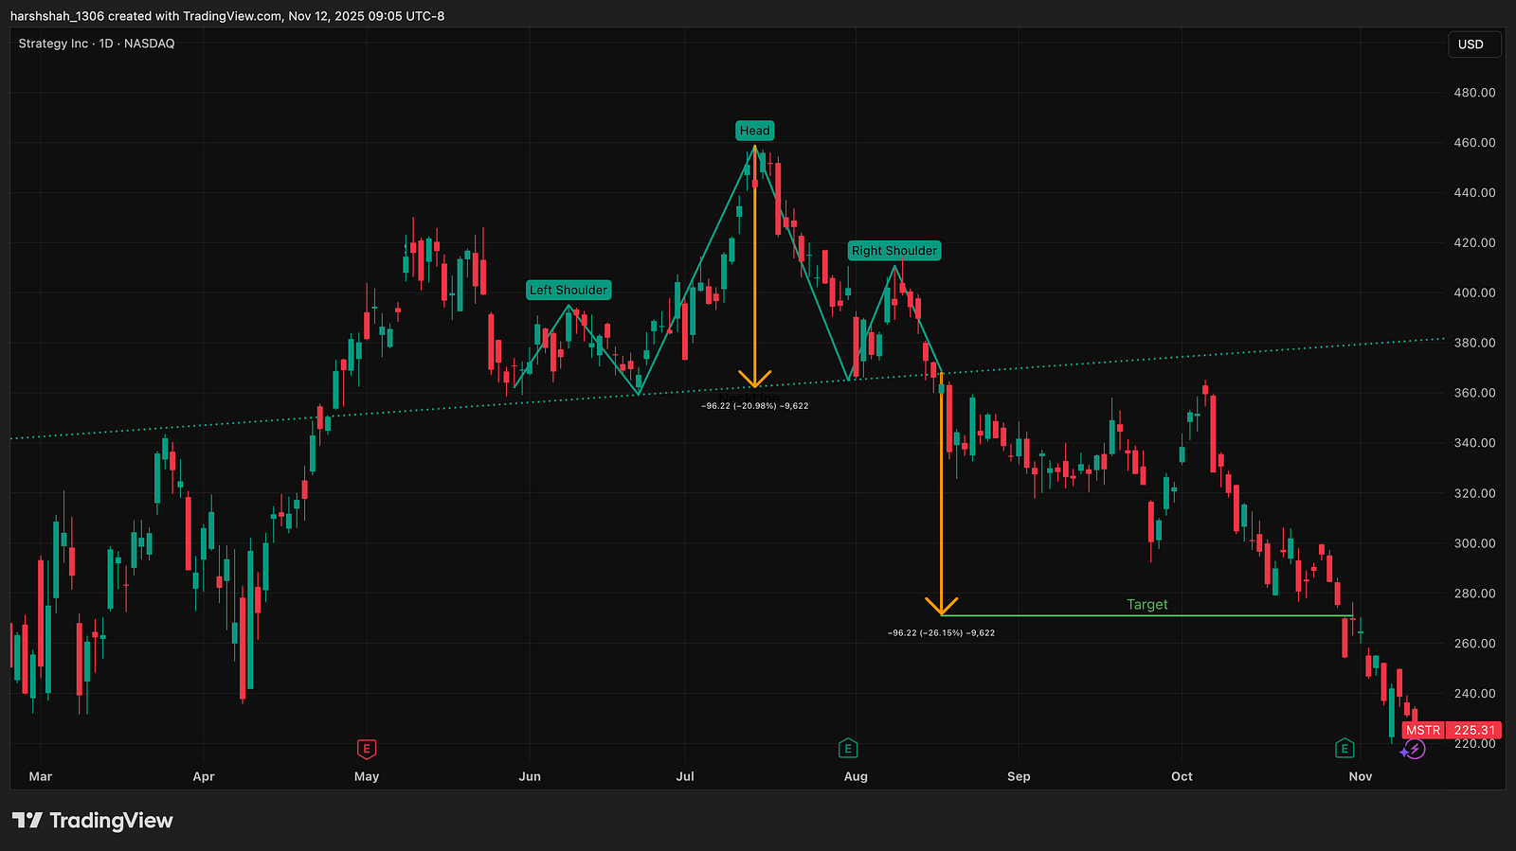1516x851 pixels.
Task: Click the Strategy Inc · 1D · NASDAQ title
Action: coord(97,44)
